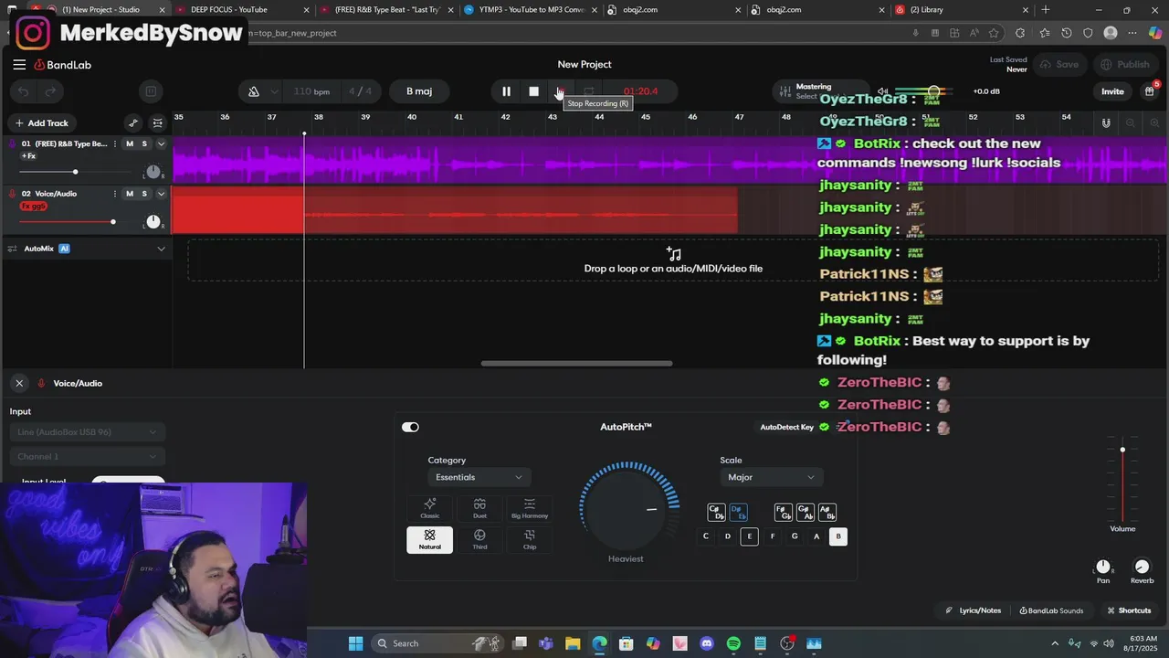
Task: Open the Fx gg5 effects chip
Action: click(33, 207)
